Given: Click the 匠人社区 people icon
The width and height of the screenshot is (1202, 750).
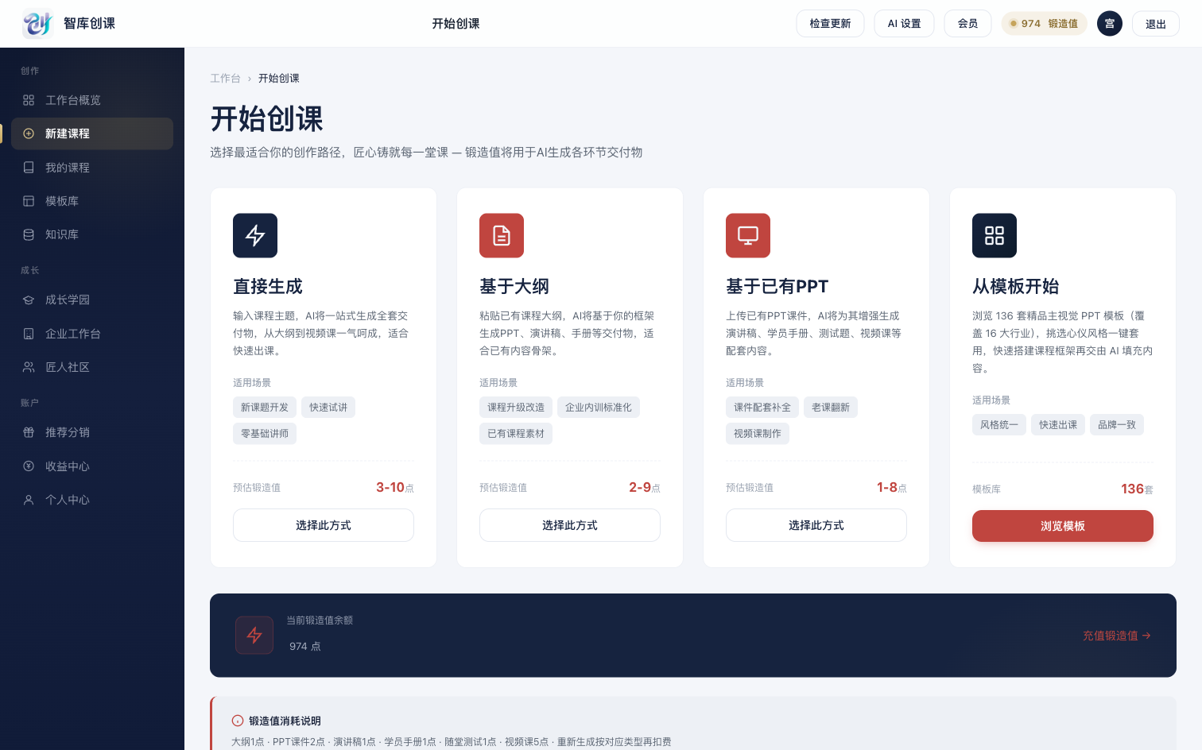Looking at the screenshot, I should coord(29,367).
